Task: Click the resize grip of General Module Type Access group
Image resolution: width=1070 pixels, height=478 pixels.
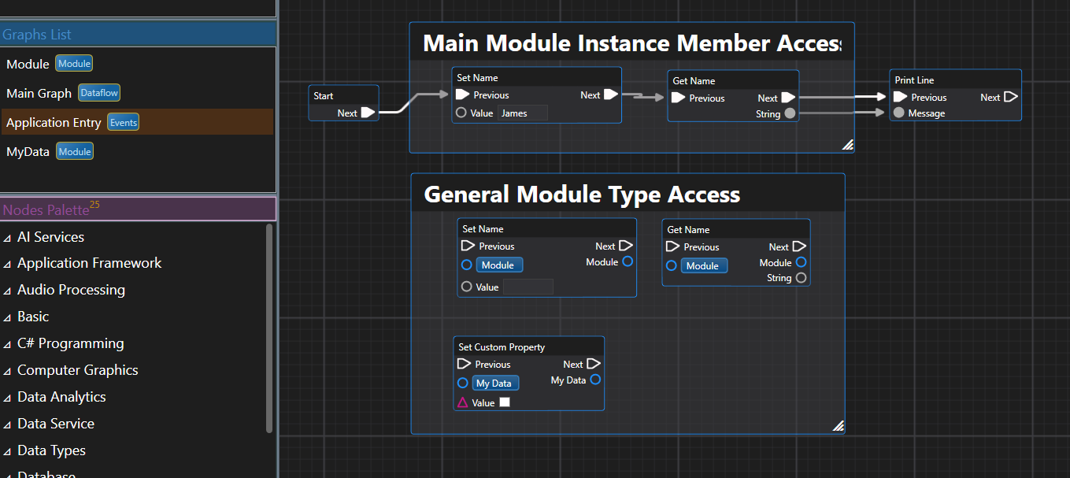Action: [839, 425]
